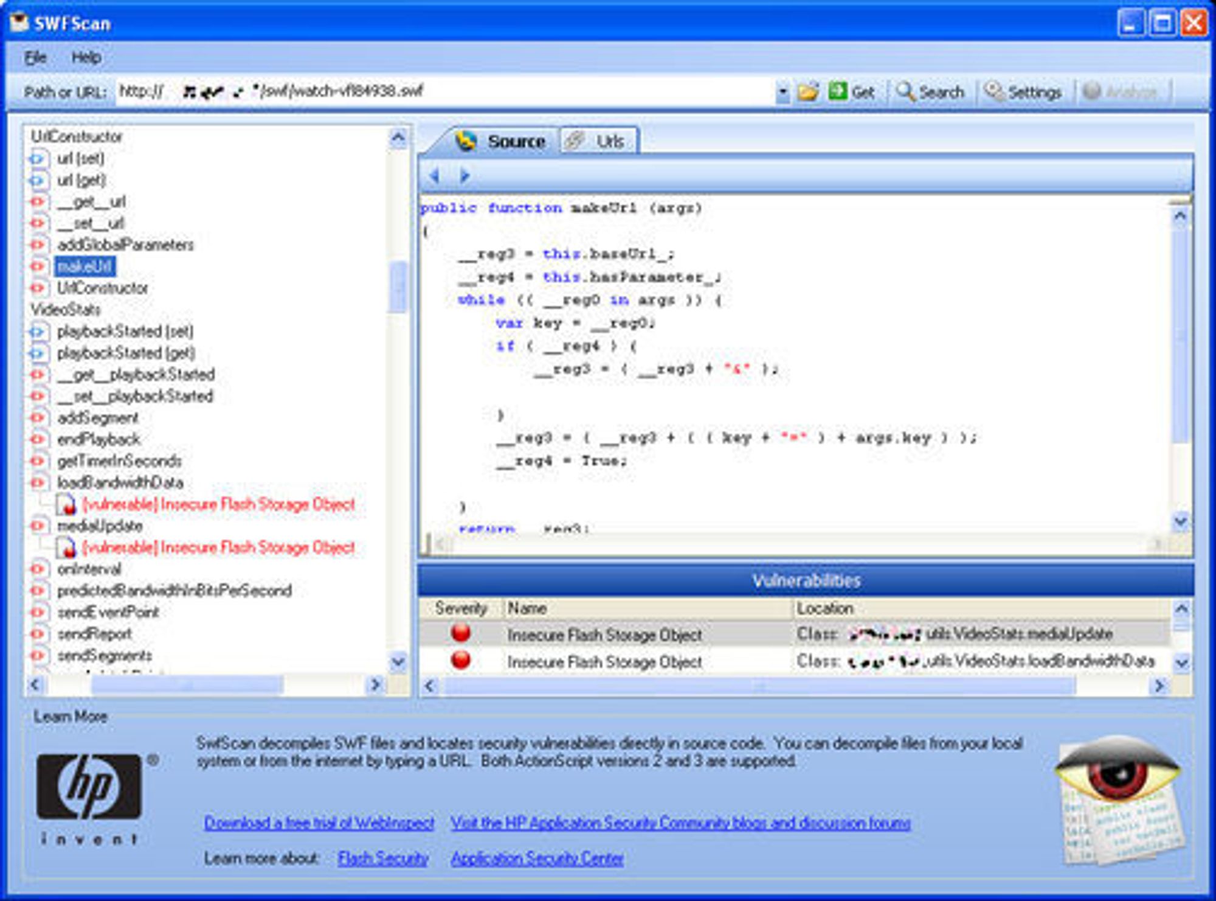Visit the HP Application Security Community link
Viewport: 1216px width, 901px height.
(x=681, y=823)
